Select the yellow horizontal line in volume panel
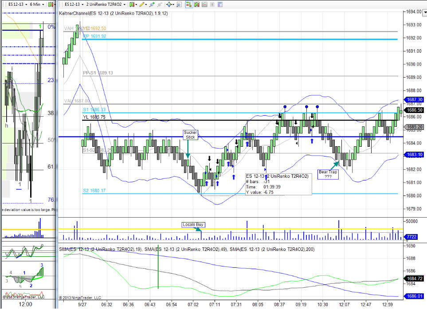The height and width of the screenshot is (309, 427). pos(231,229)
